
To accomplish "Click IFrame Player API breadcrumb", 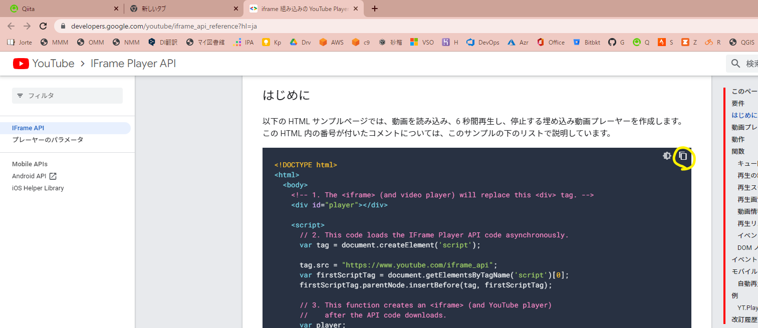I will pyautogui.click(x=133, y=64).
